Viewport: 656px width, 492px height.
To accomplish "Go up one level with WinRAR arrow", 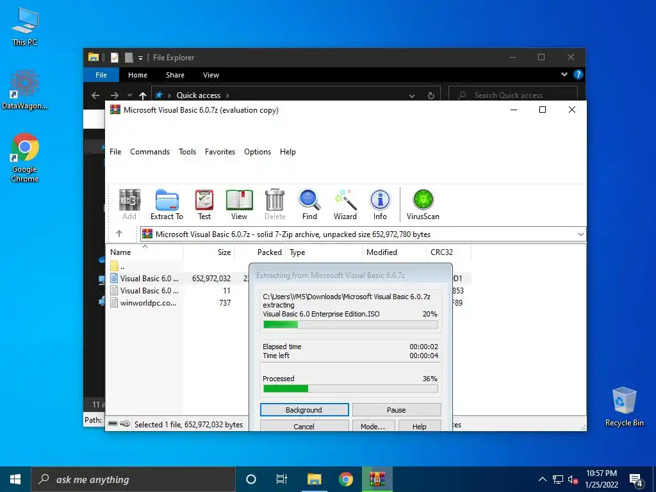I will (119, 233).
